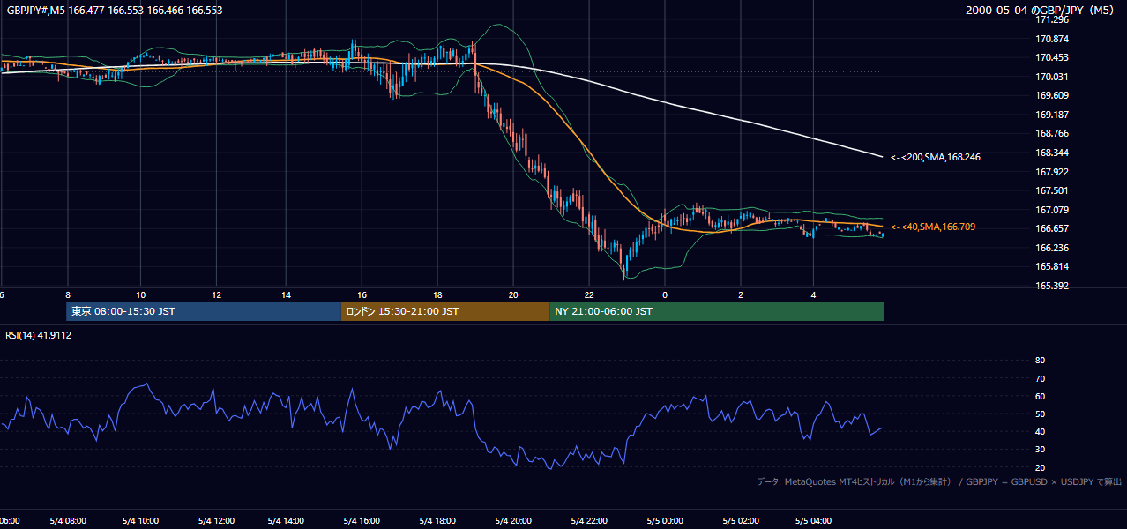Viewport: 1127px width, 529px height.
Task: Click hour label 12 below the price chart
Action: click(x=216, y=294)
